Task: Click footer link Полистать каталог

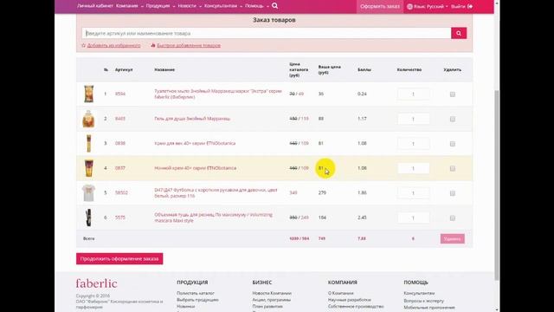Action: (x=196, y=293)
